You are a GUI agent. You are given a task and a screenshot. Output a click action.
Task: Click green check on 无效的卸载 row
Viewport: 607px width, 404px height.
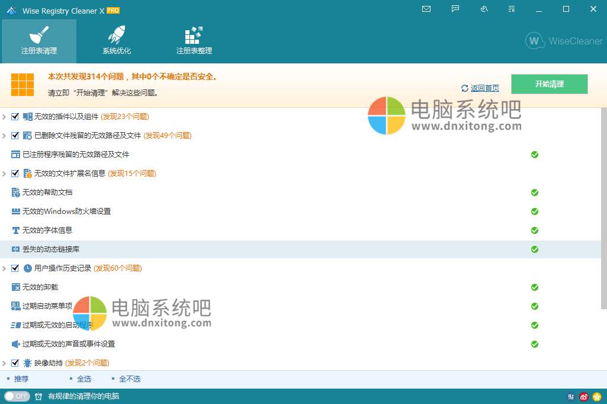click(535, 287)
